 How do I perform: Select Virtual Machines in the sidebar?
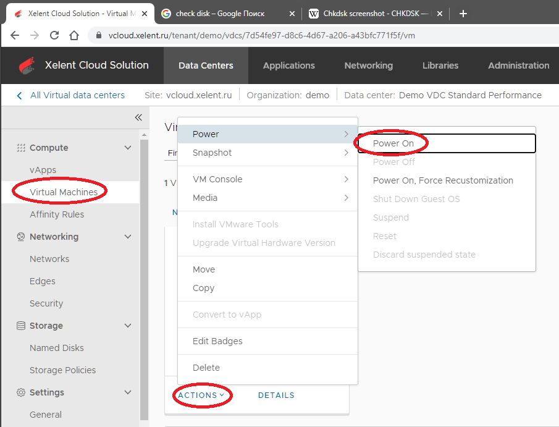click(70, 192)
